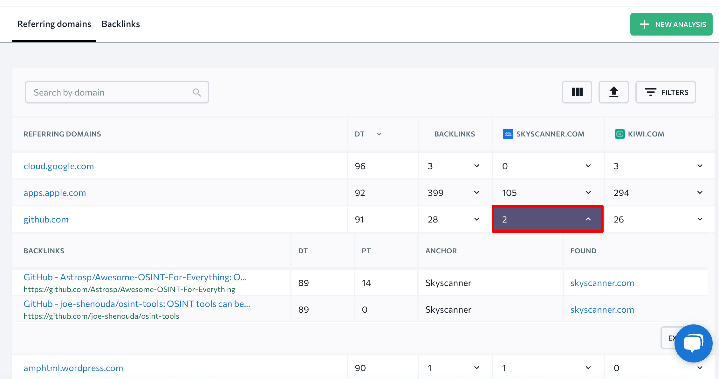Click the KIWI.COM column header
This screenshot has width=719, height=379.
(x=646, y=134)
